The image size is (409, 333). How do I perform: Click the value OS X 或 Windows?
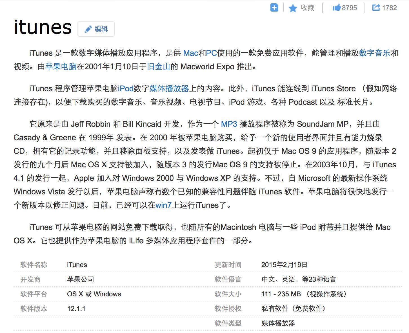pos(94,294)
